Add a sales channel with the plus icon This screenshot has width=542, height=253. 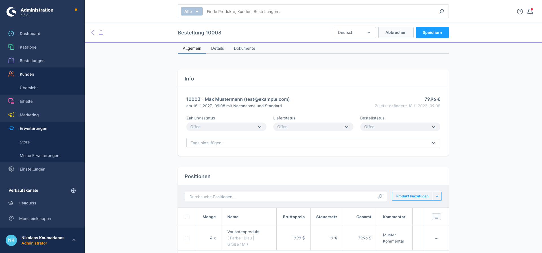pyautogui.click(x=73, y=191)
